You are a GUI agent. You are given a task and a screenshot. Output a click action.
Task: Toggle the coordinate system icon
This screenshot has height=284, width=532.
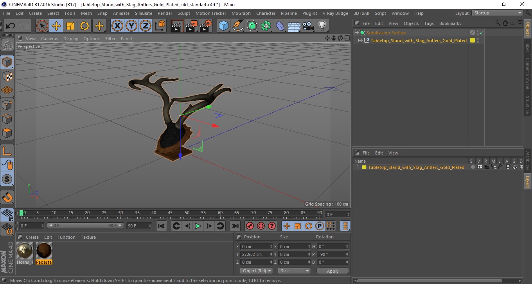click(160, 26)
